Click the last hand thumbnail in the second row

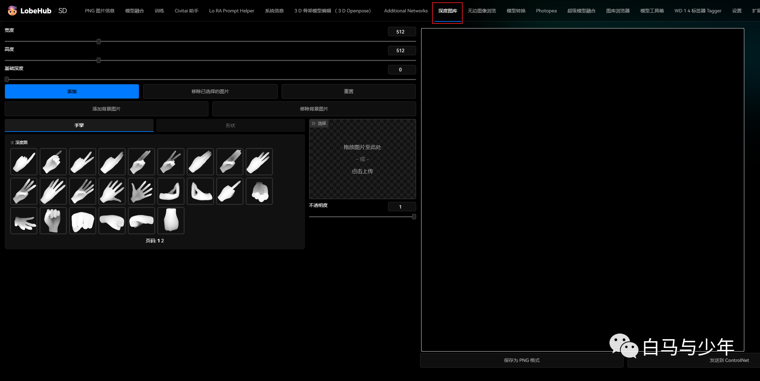click(x=259, y=191)
